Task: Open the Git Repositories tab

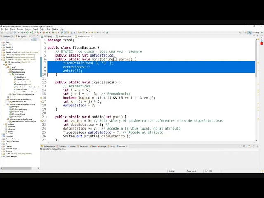Action: point(48,146)
